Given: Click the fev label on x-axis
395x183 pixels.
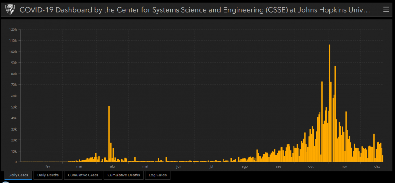Looking at the screenshot, I should [x=48, y=167].
